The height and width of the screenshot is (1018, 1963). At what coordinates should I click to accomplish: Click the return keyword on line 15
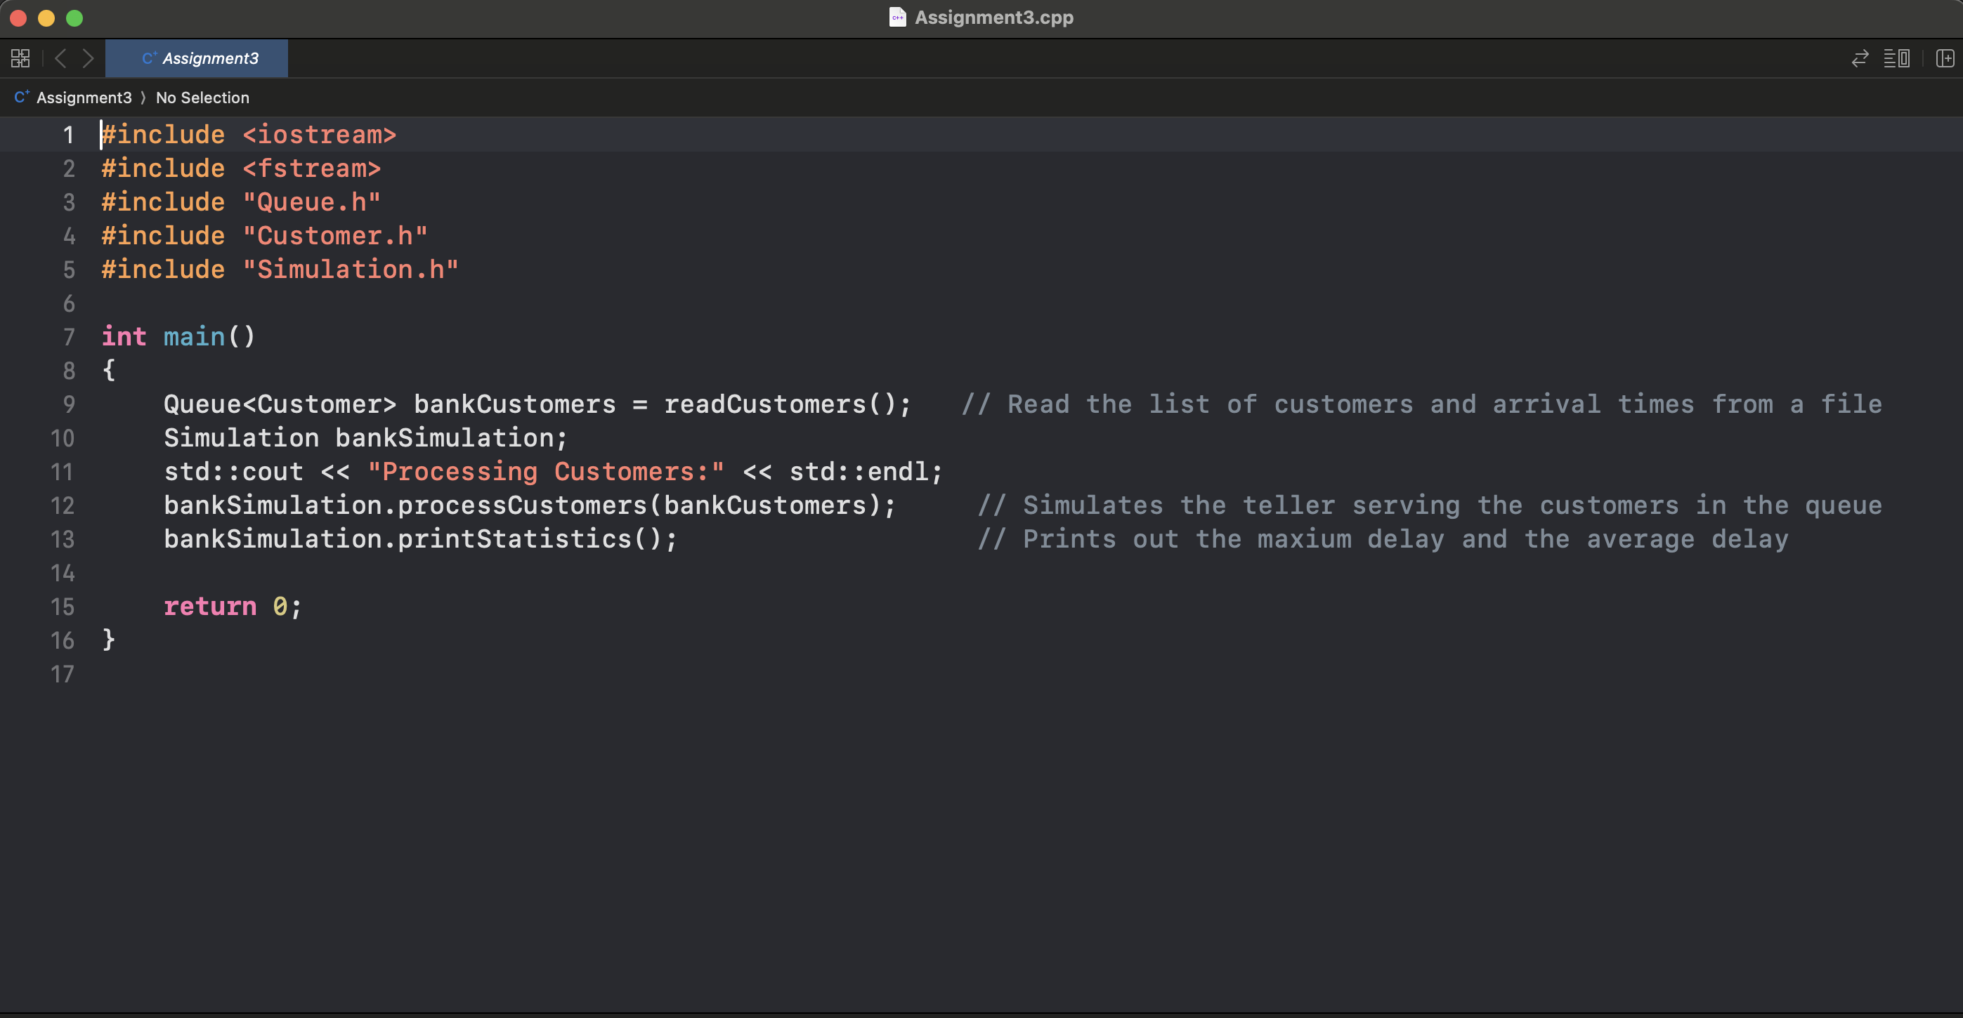[209, 607]
